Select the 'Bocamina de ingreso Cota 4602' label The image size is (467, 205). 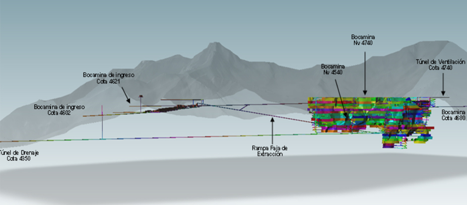[59, 109]
